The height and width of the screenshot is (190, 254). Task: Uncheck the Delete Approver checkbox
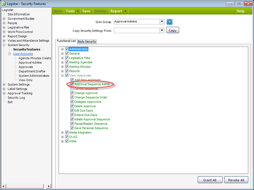[x=72, y=106]
